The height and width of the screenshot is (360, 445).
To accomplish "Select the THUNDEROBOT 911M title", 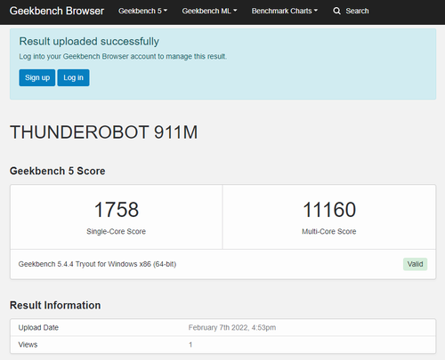I will [103, 132].
